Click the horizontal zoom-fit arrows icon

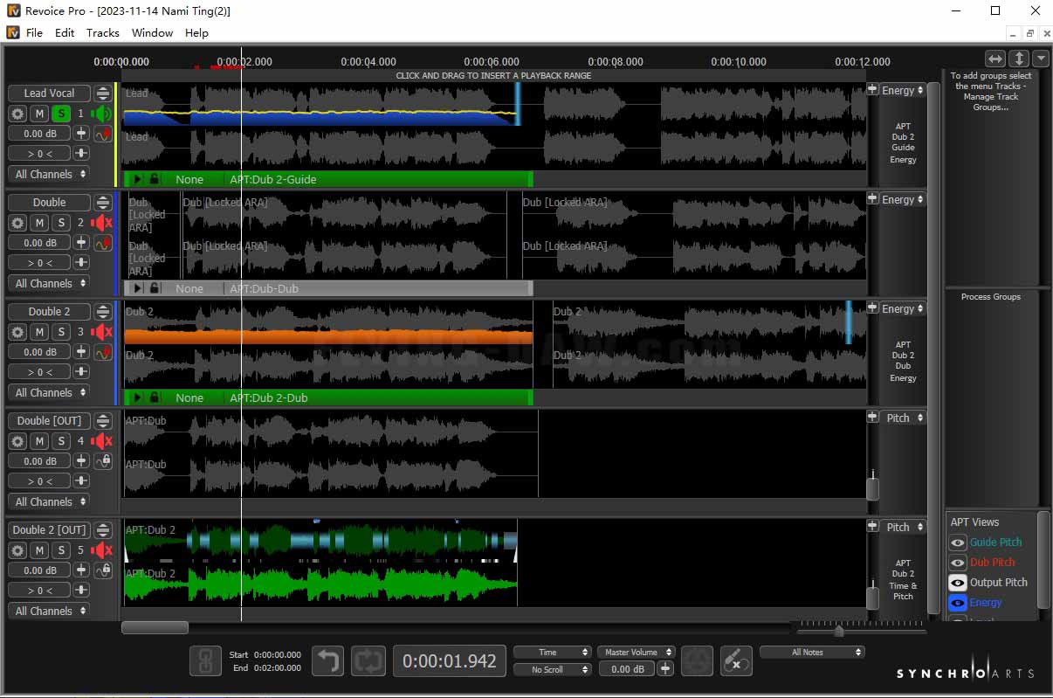point(995,59)
